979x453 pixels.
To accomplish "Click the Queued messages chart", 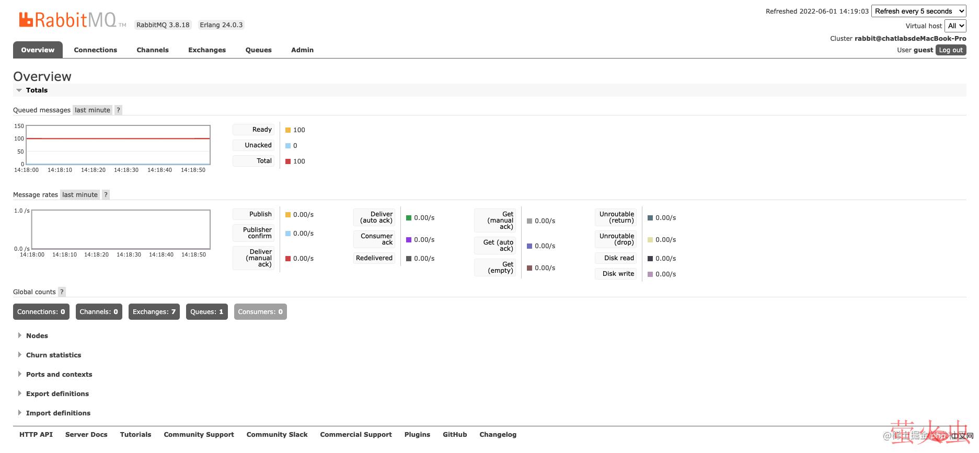I will tap(118, 145).
